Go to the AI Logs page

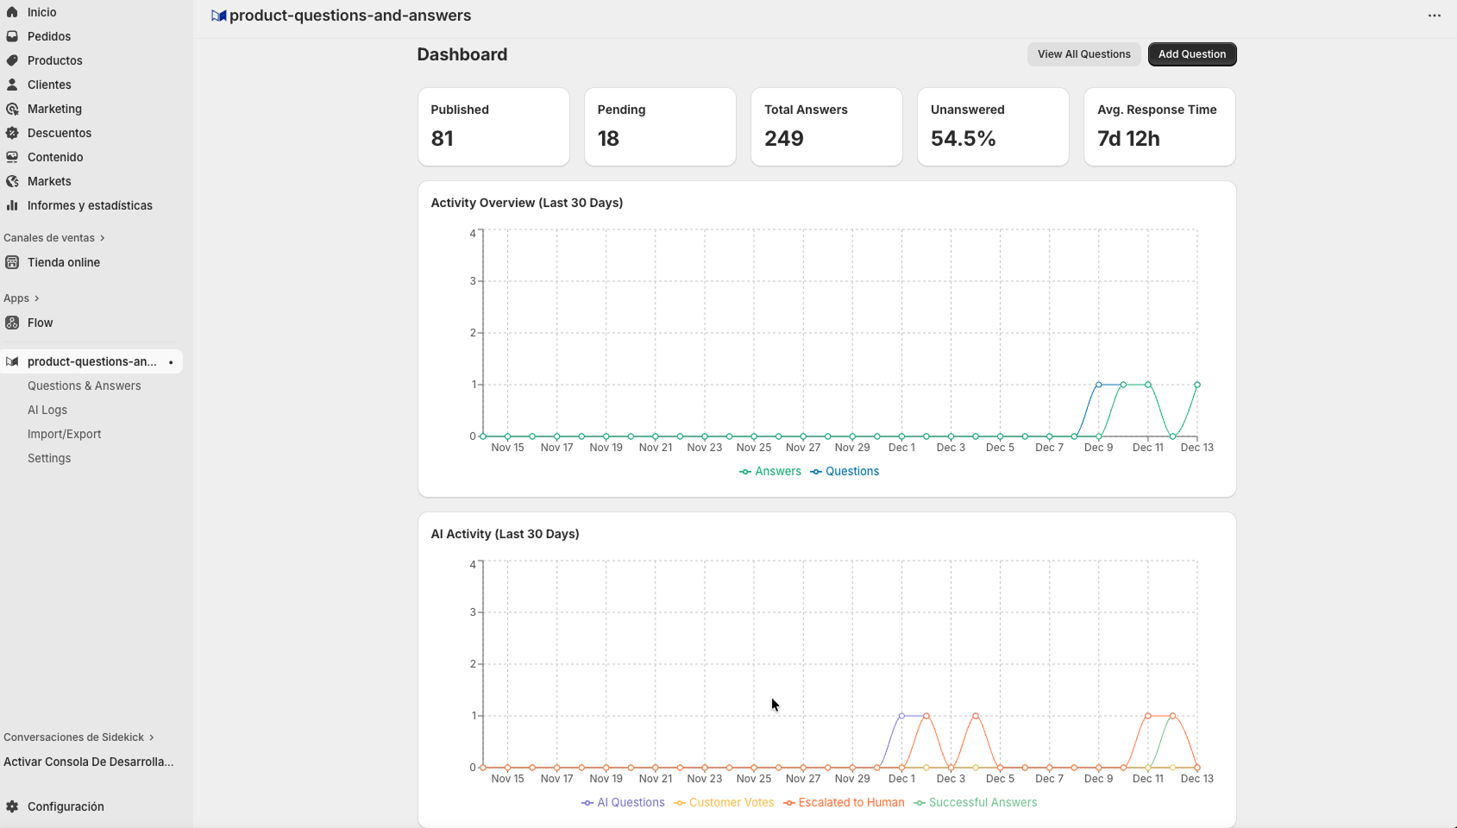[x=47, y=410]
